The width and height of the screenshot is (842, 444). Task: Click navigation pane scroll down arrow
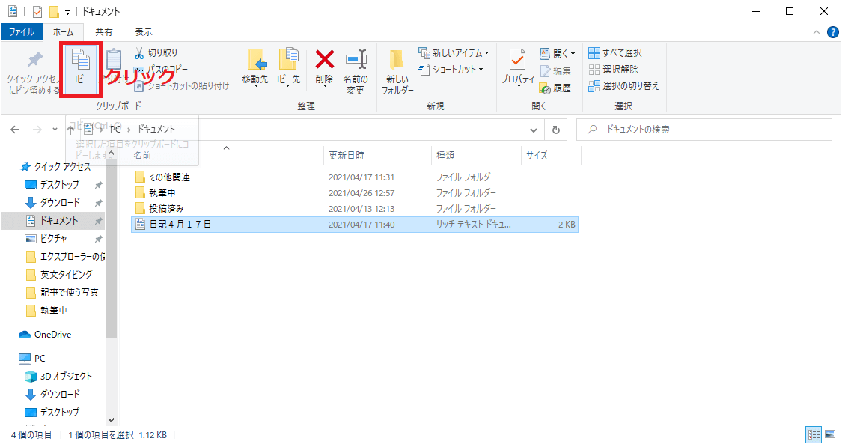[112, 420]
